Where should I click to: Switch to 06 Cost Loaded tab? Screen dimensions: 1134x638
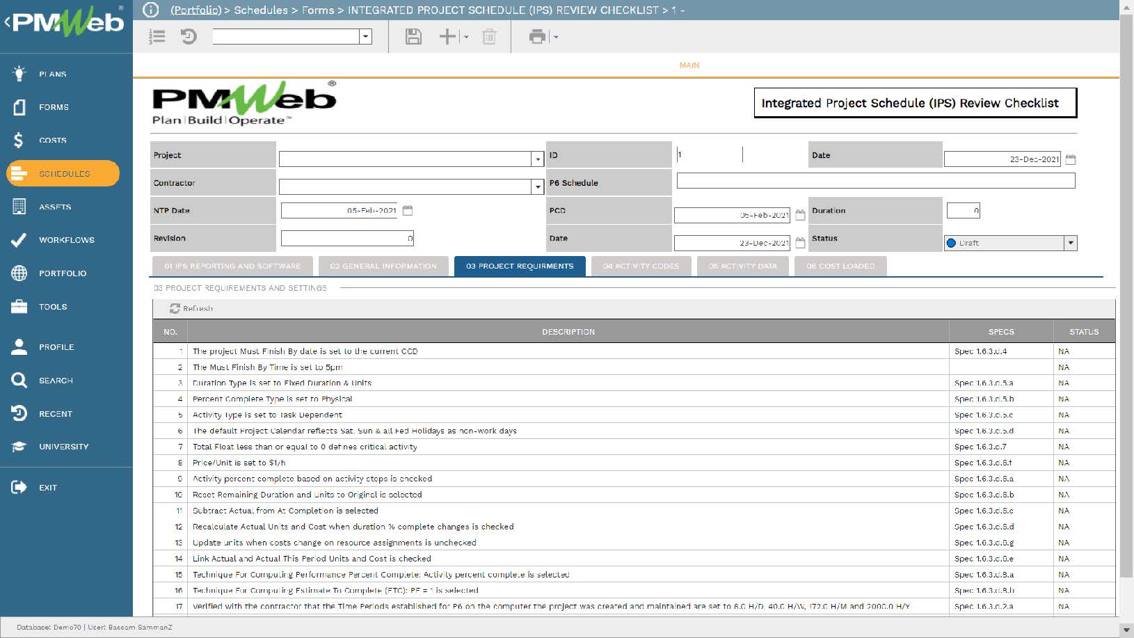(x=840, y=266)
